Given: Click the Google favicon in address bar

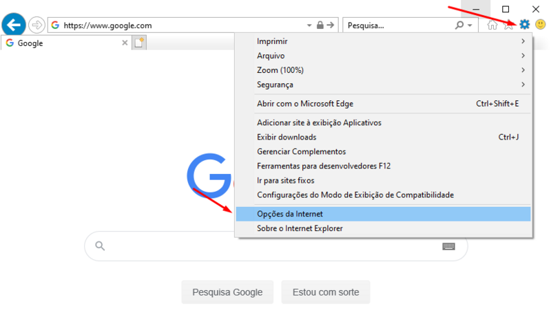Looking at the screenshot, I should point(55,25).
